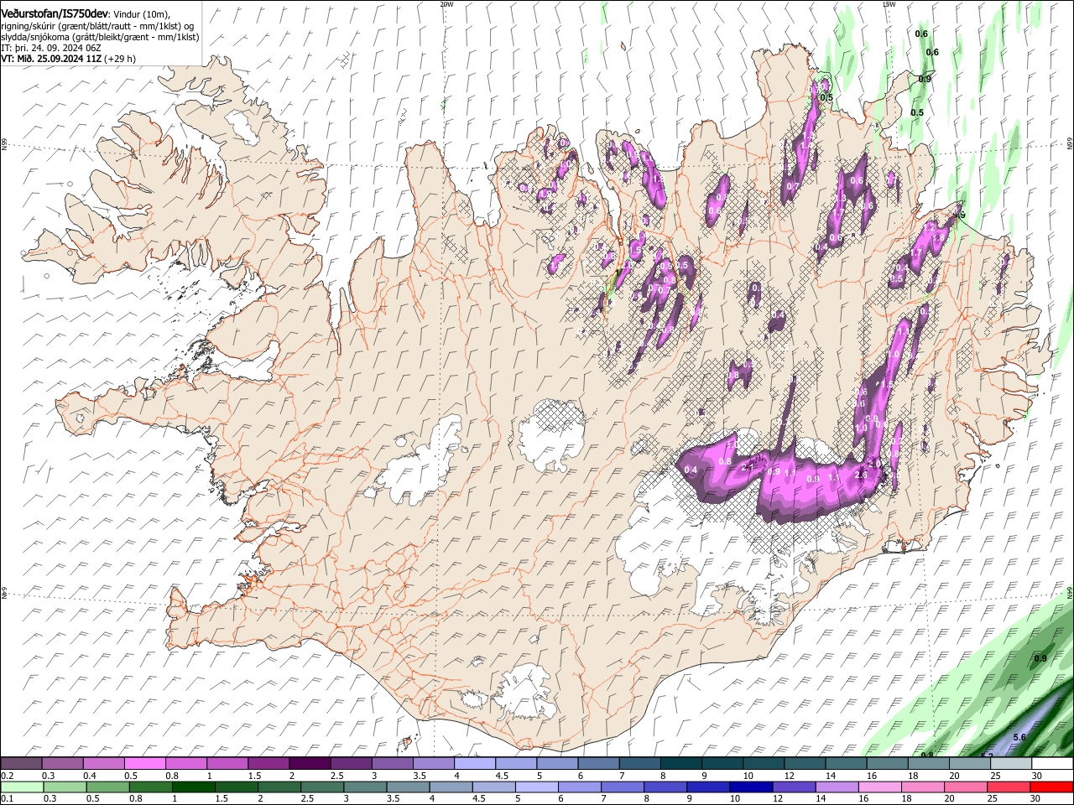Click the '20W' longitude label on top edge
This screenshot has width=1074, height=805.
coord(446,4)
